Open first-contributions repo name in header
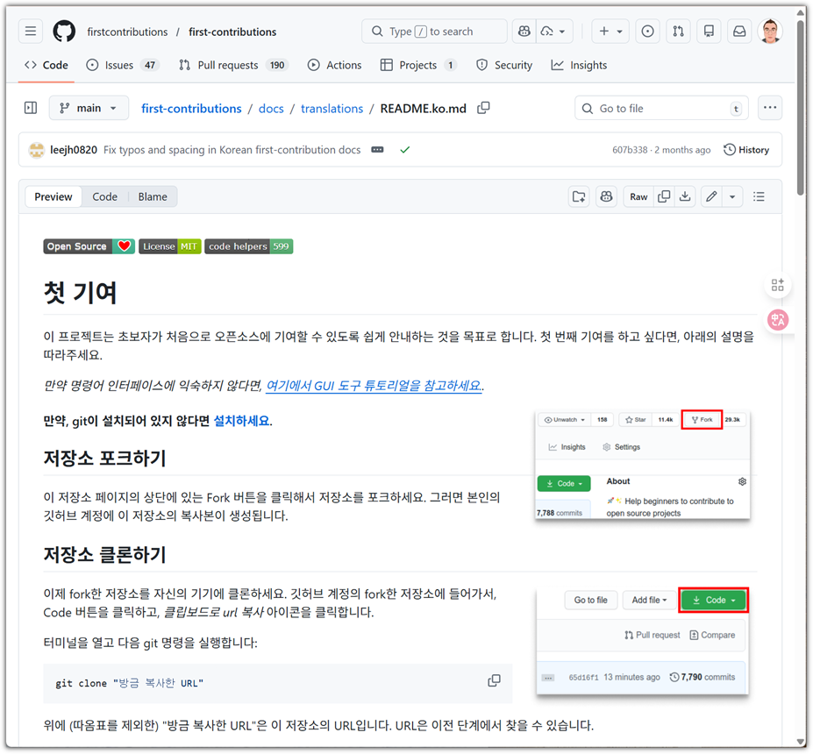Viewport: 813px width, 754px height. pyautogui.click(x=232, y=32)
